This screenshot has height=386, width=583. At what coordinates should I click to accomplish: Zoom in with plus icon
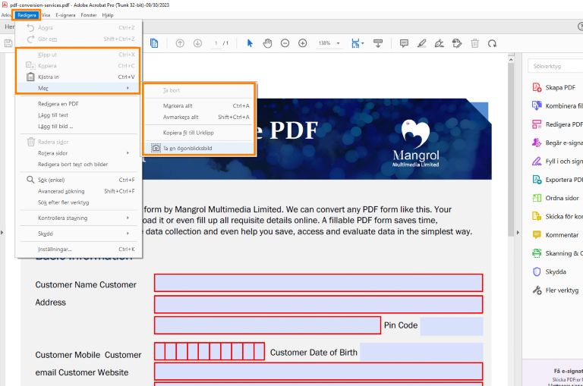(303, 43)
